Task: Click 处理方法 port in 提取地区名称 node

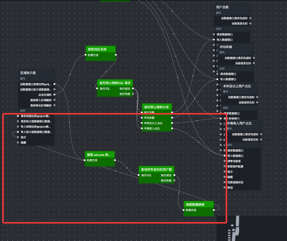Action: pos(93,55)
